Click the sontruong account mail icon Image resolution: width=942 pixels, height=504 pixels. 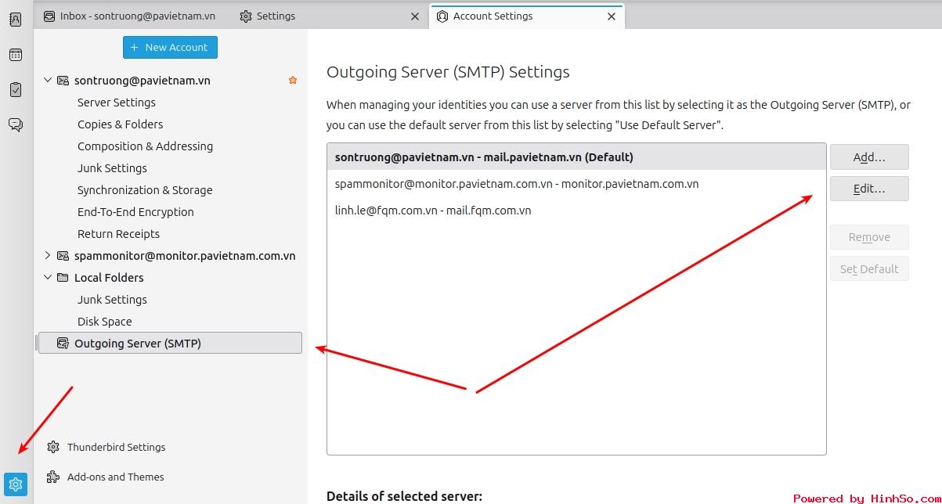tap(63, 81)
